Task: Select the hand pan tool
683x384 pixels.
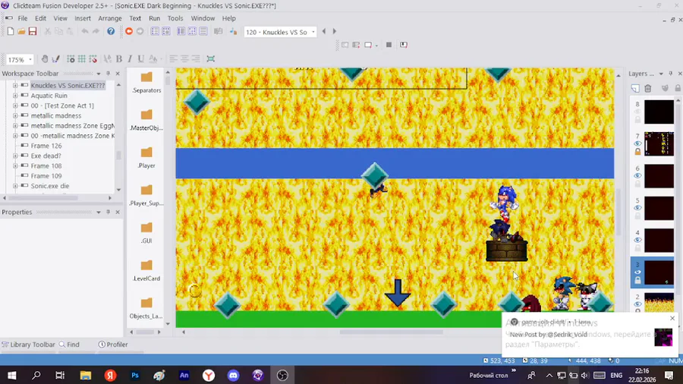Action: pos(45,58)
